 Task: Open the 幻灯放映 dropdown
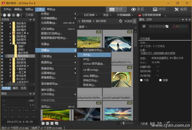click(91, 15)
